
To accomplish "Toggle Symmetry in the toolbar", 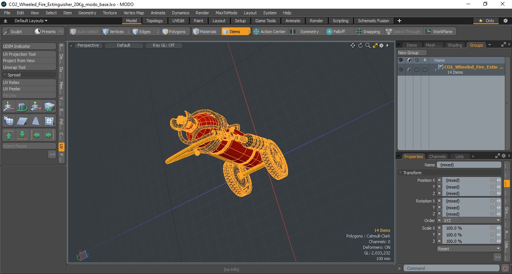I will click(306, 32).
